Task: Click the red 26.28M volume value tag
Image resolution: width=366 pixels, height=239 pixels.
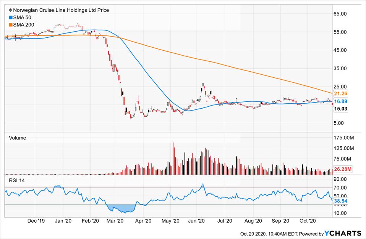Action: 342,169
